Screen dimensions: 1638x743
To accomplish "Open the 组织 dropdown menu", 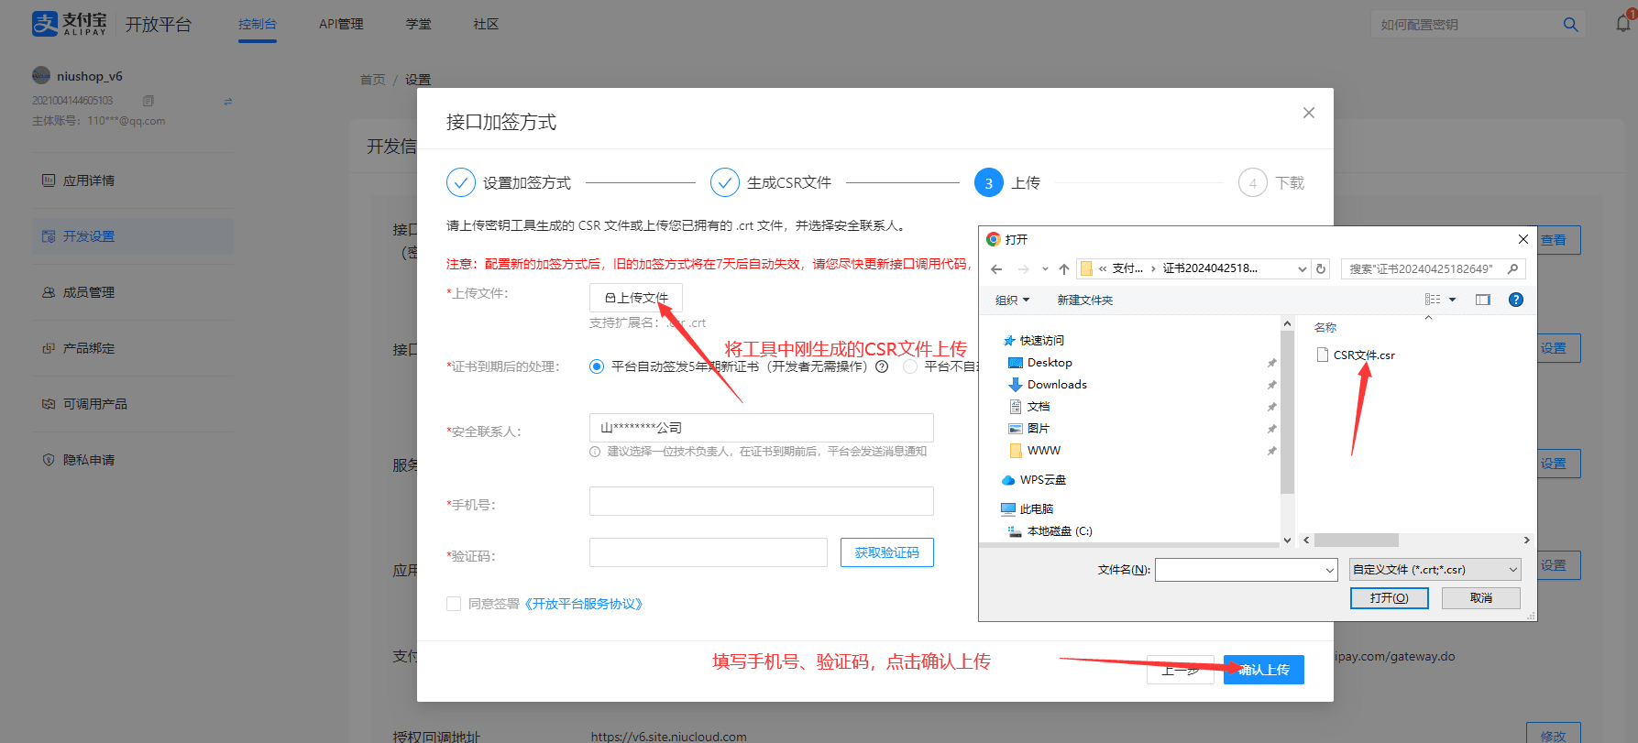I will pyautogui.click(x=1012, y=300).
